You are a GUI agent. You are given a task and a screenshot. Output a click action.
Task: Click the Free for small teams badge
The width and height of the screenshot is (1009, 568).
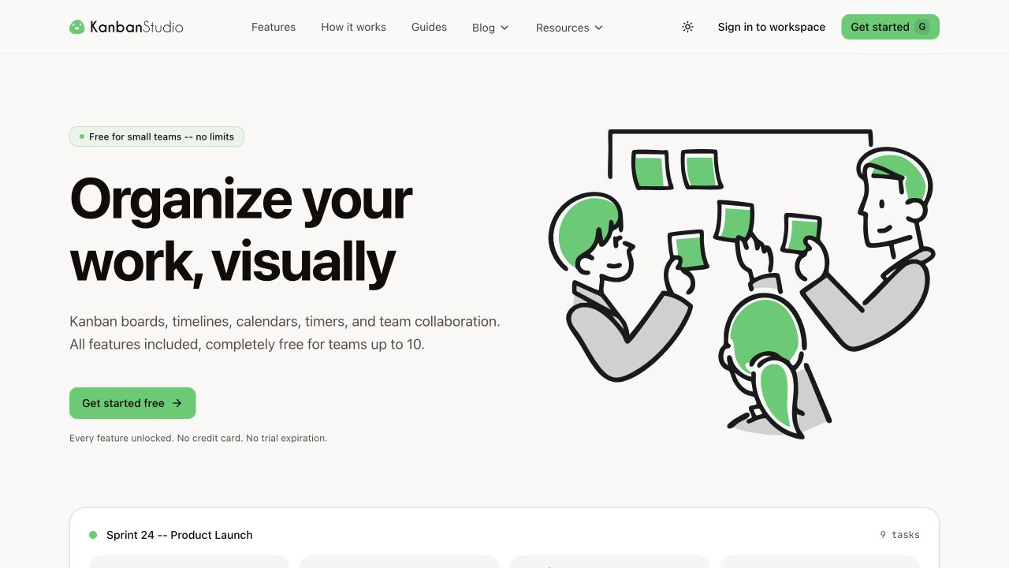157,136
